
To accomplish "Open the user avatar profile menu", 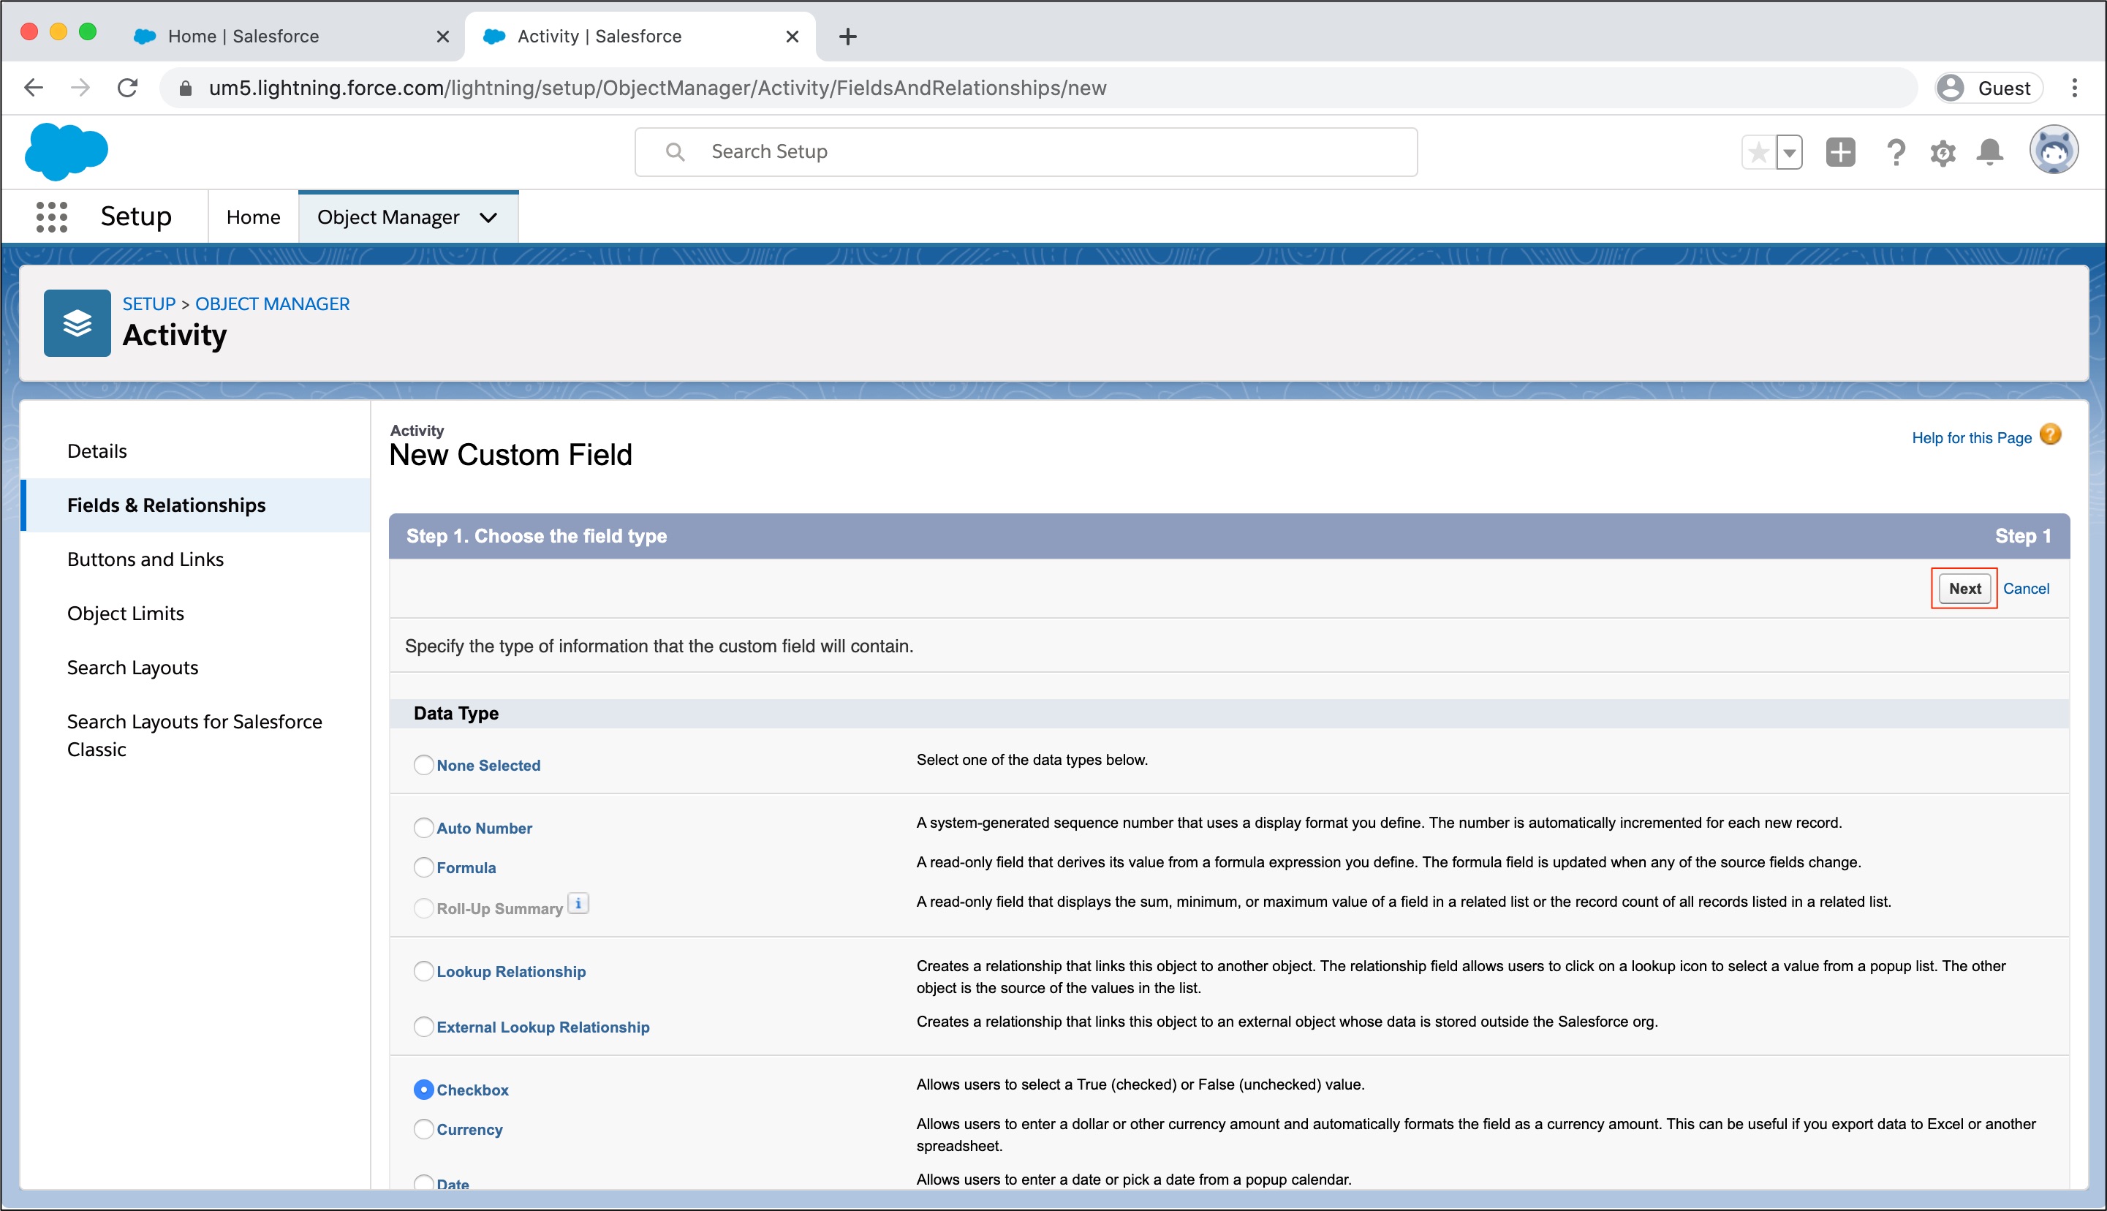I will 2053,151.
